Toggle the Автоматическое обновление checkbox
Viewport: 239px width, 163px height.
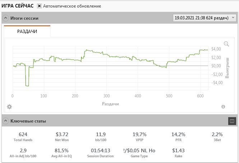(x=40, y=6)
